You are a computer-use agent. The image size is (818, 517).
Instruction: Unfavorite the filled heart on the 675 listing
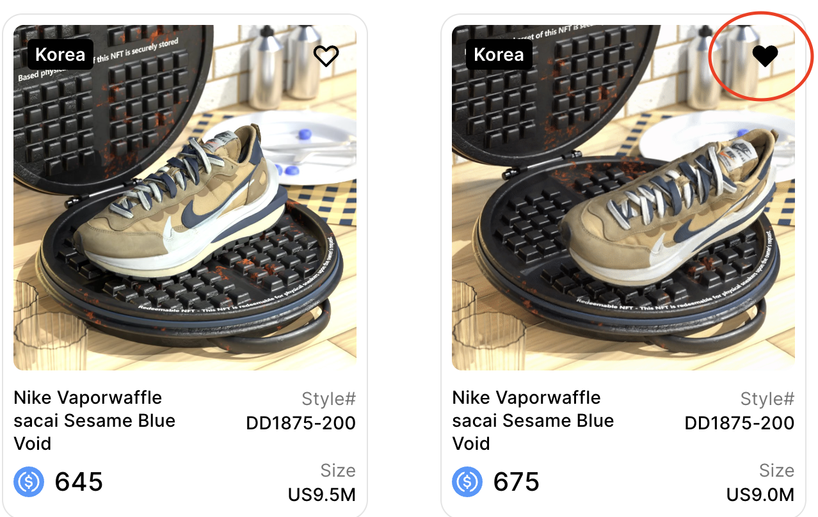coord(765,56)
